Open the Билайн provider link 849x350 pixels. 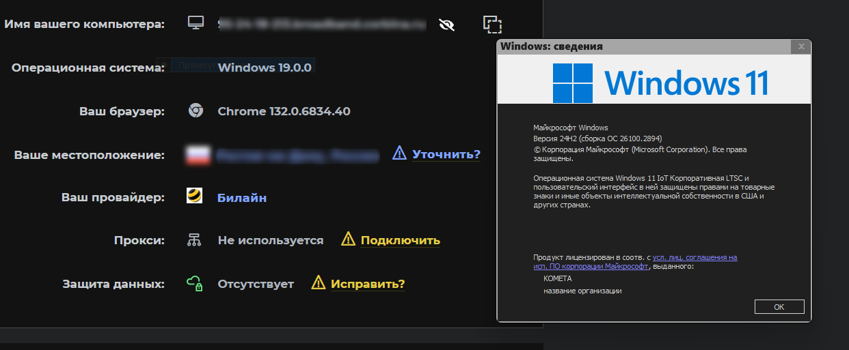click(x=242, y=198)
